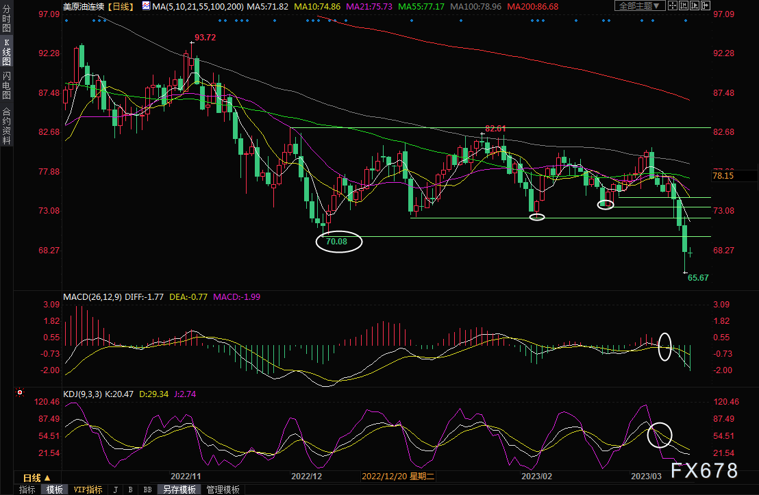Select the 模板 bottom tab
The height and width of the screenshot is (495, 759).
(54, 490)
